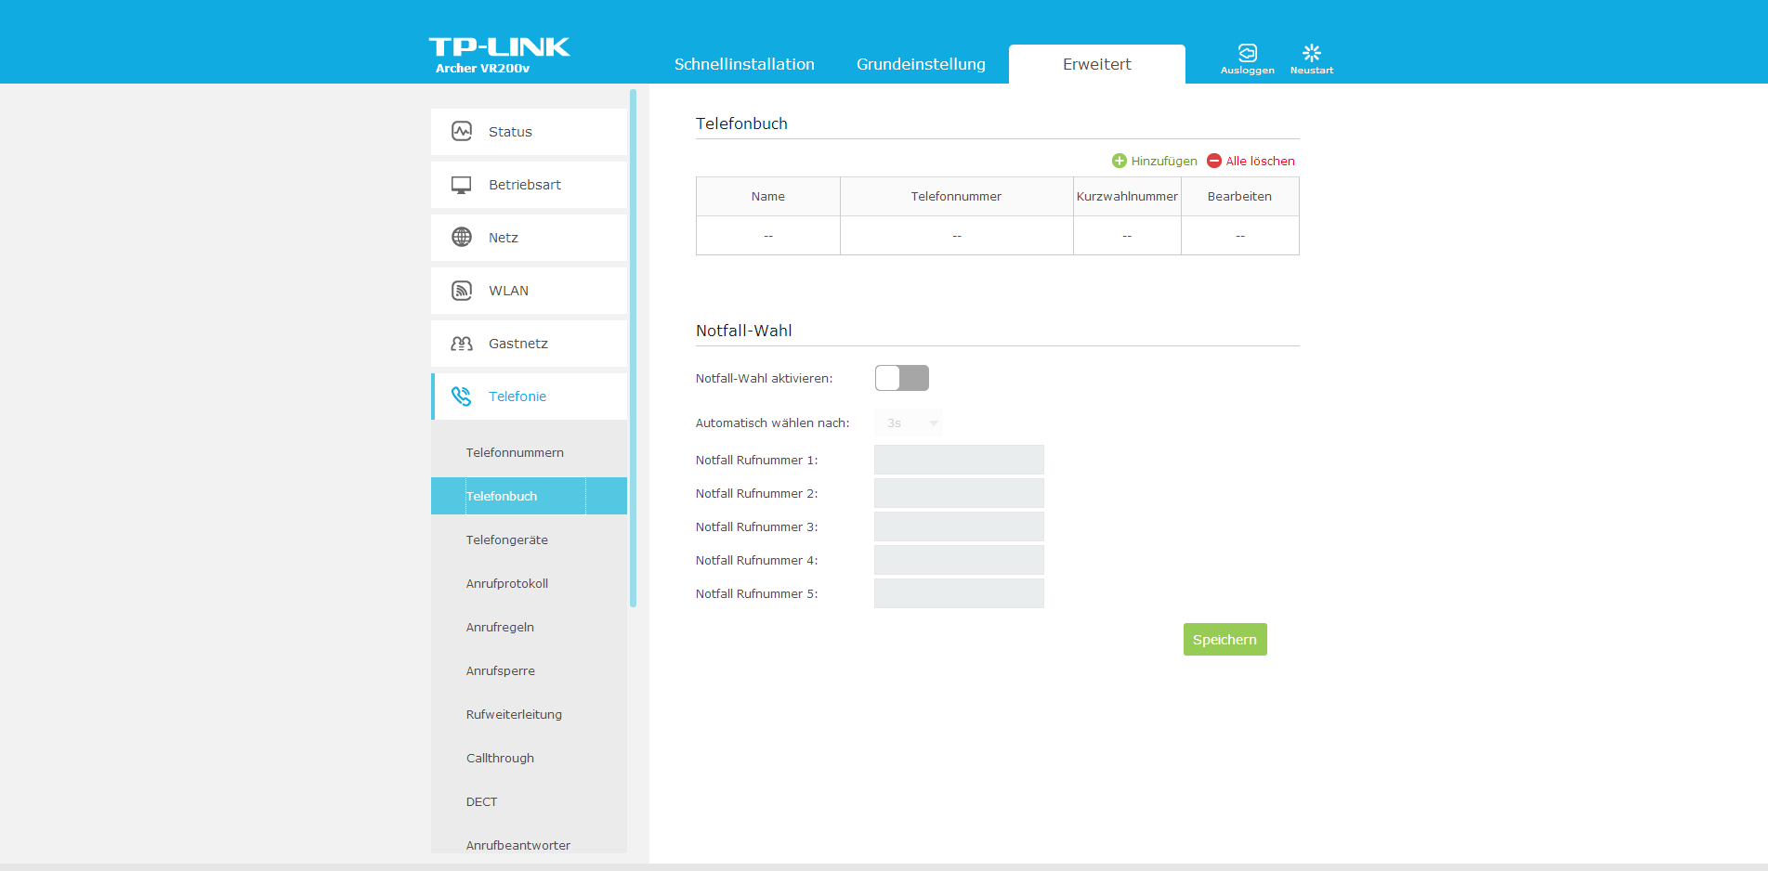Click the Neustart reboot icon
Image resolution: width=1768 pixels, height=871 pixels.
click(x=1311, y=53)
